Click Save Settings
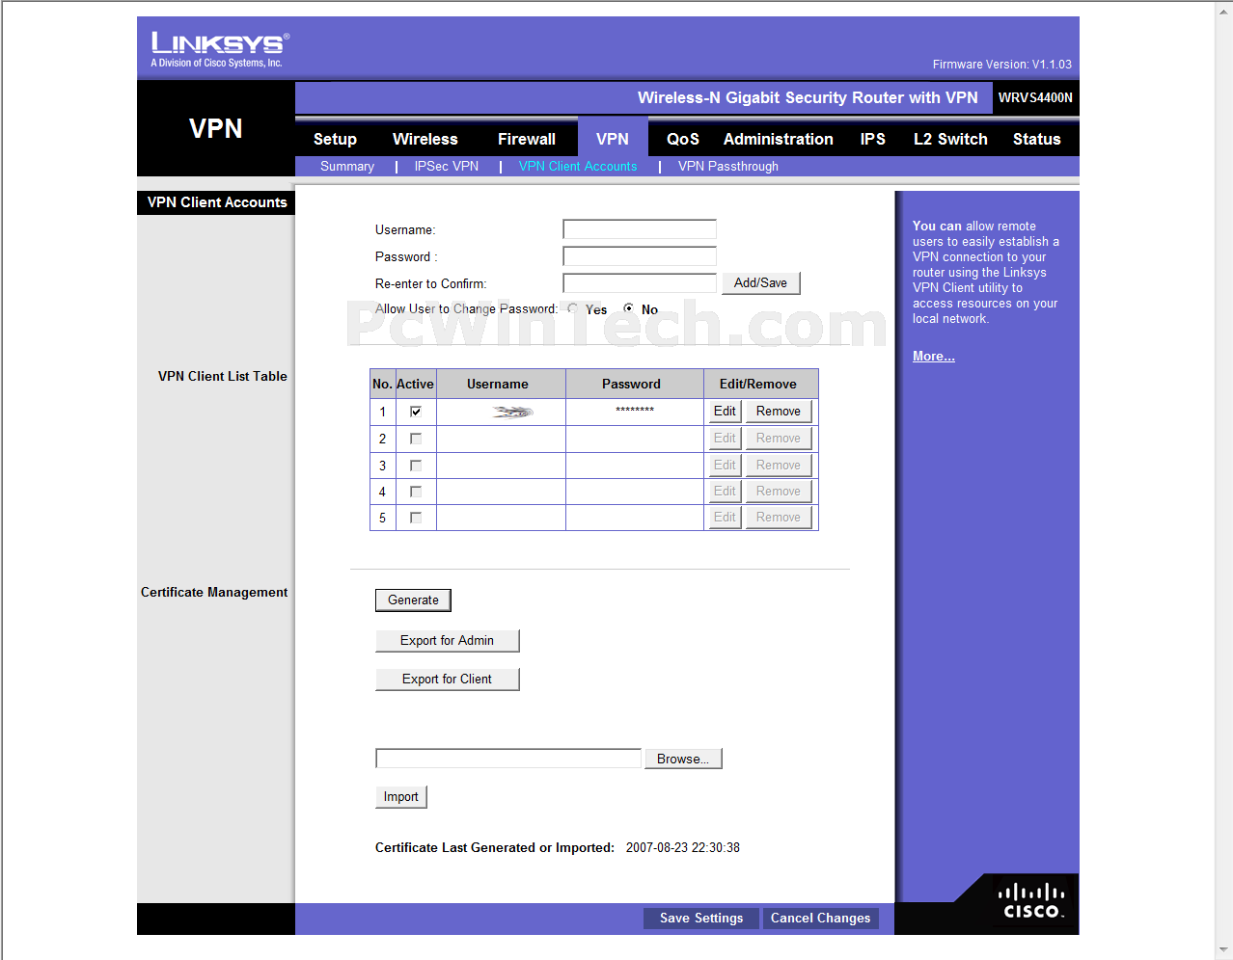The height and width of the screenshot is (960, 1233). pos(701,919)
